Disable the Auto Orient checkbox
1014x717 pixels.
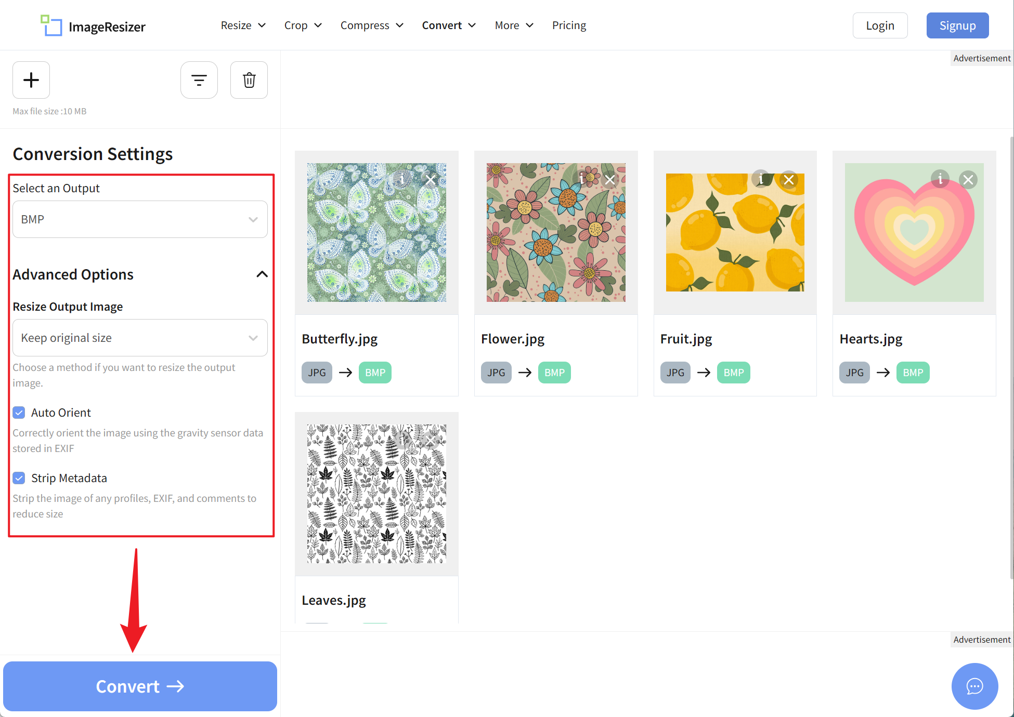[x=19, y=413]
